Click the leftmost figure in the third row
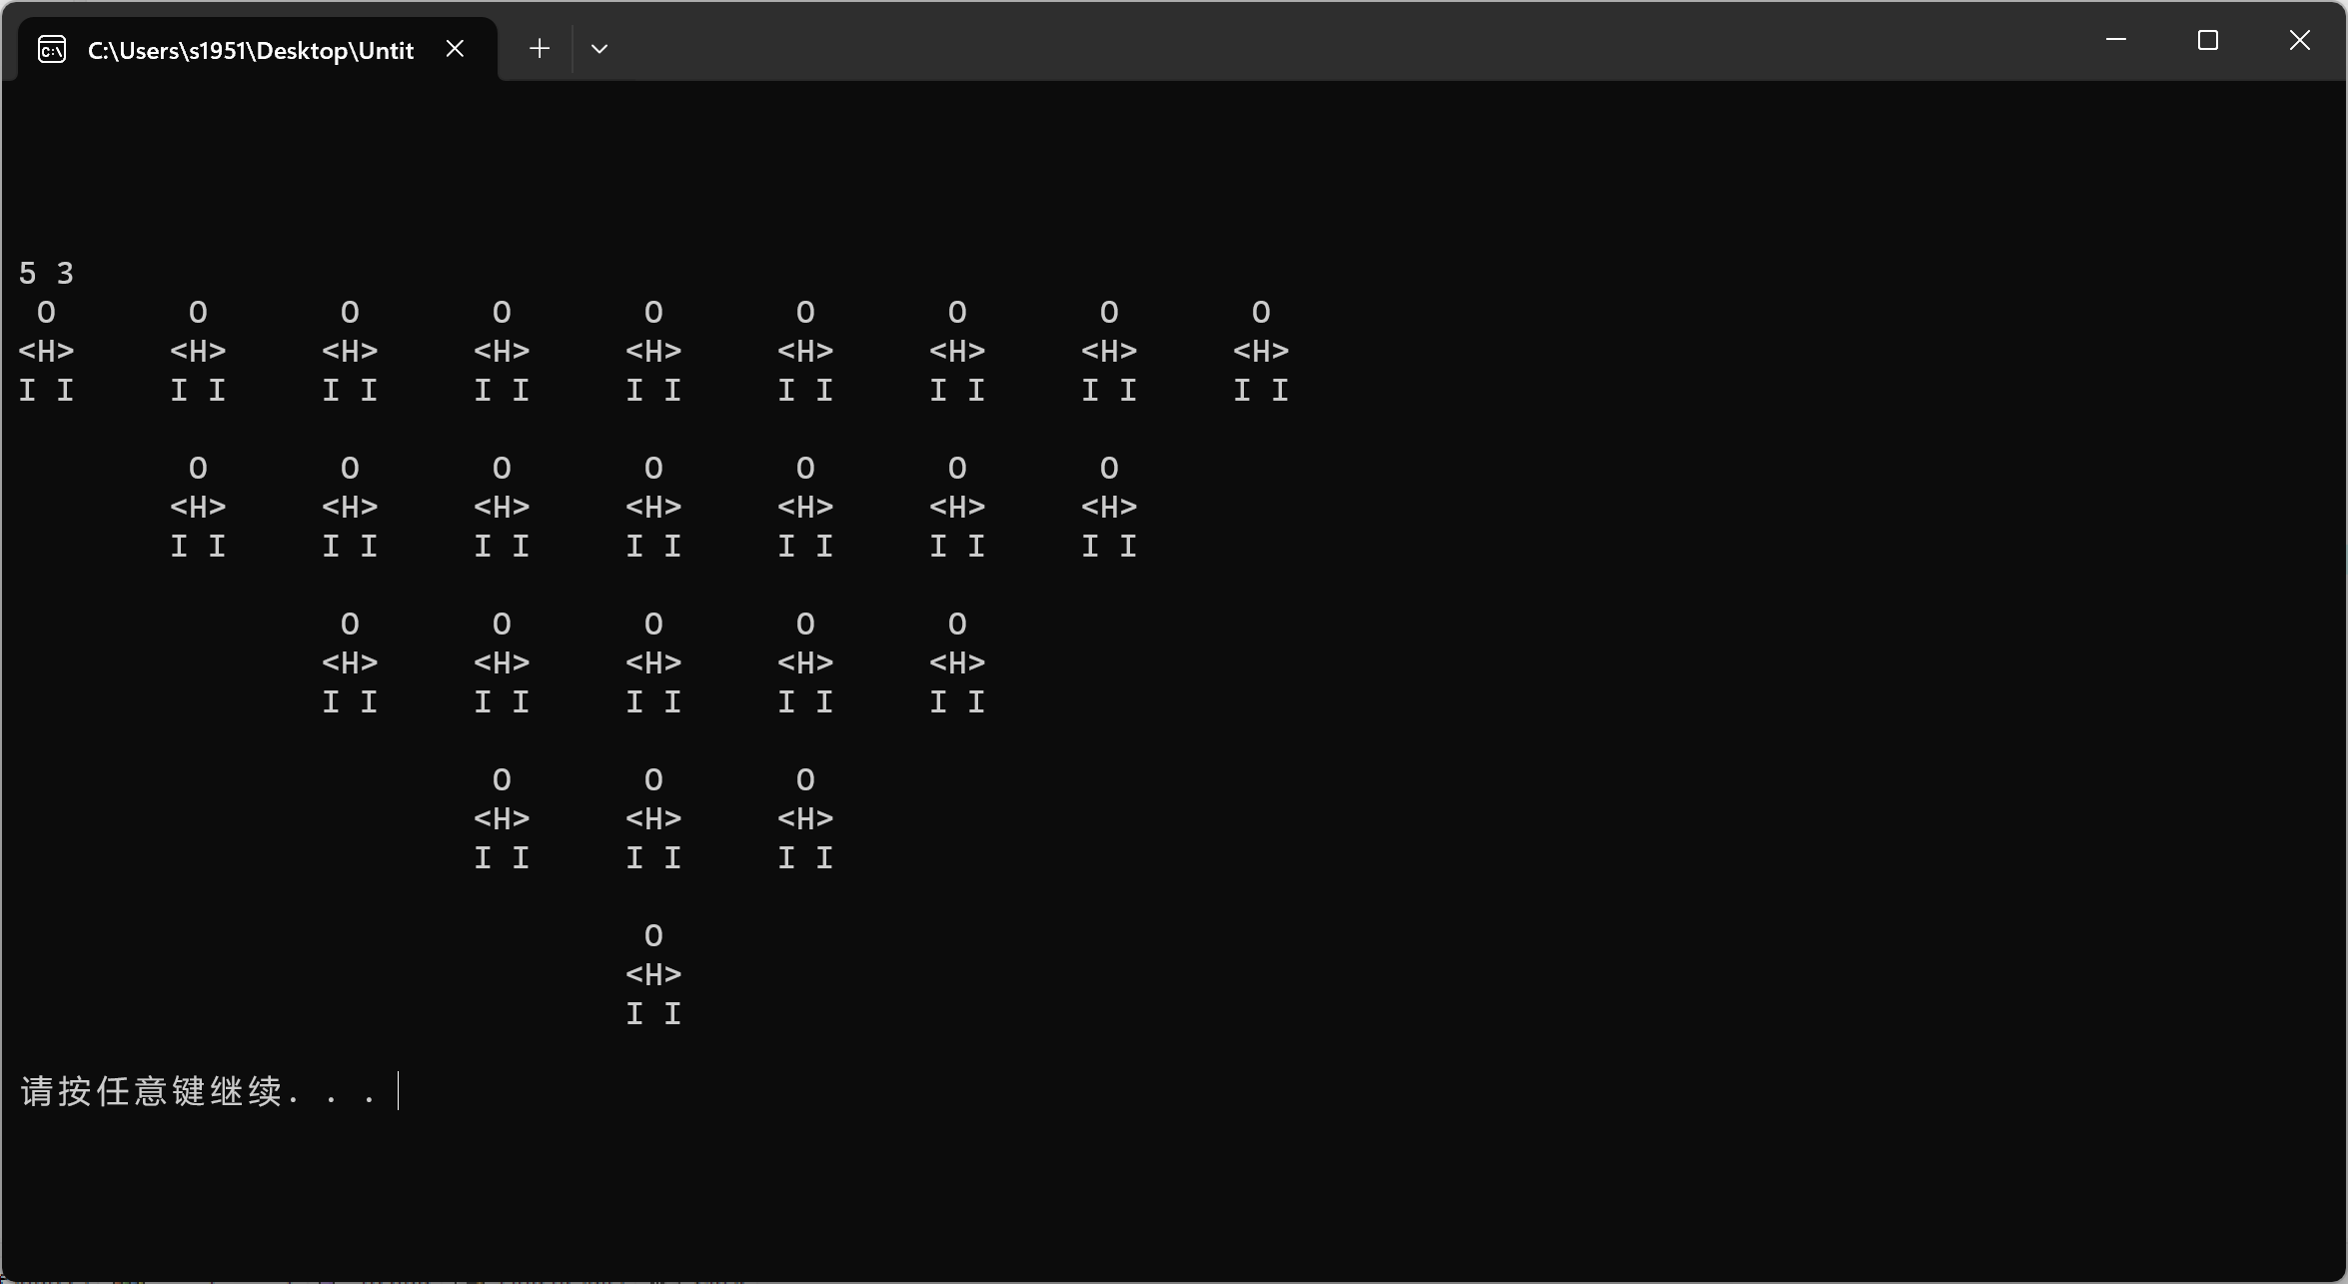The image size is (2348, 1284). click(x=350, y=662)
